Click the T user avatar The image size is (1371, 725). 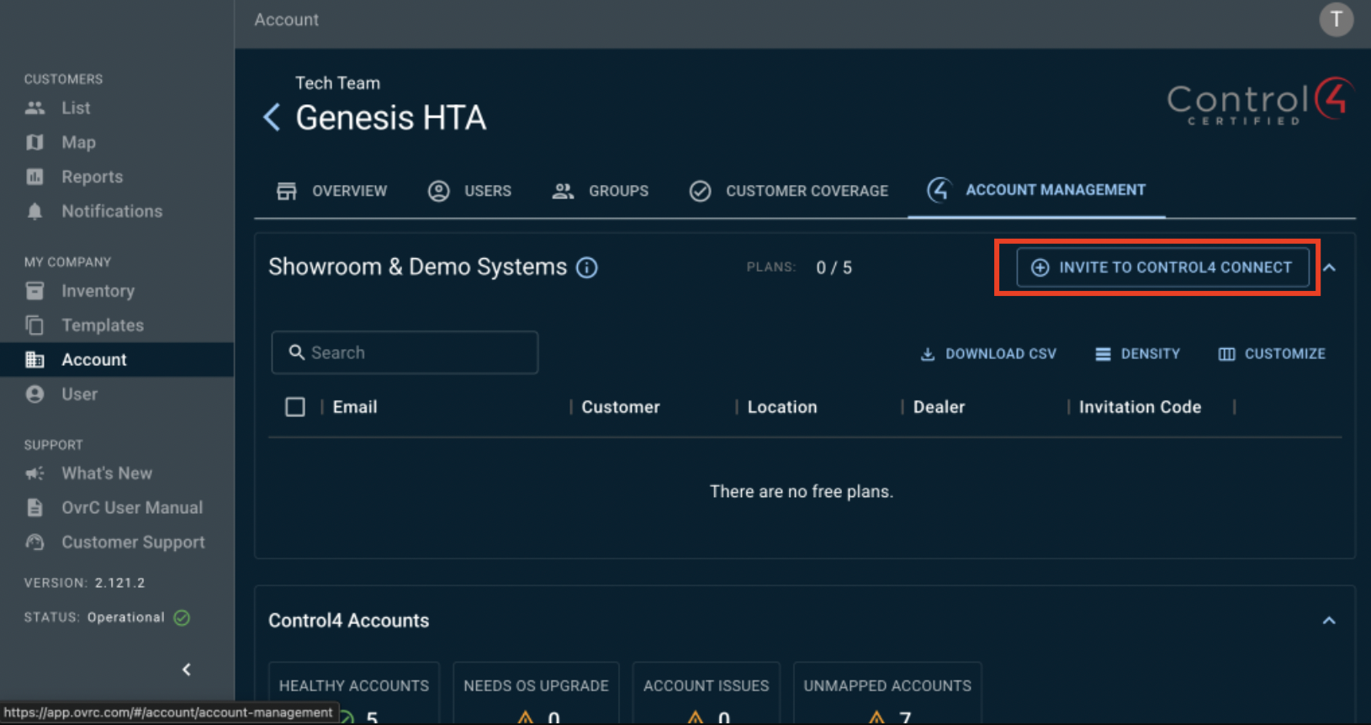point(1336,19)
